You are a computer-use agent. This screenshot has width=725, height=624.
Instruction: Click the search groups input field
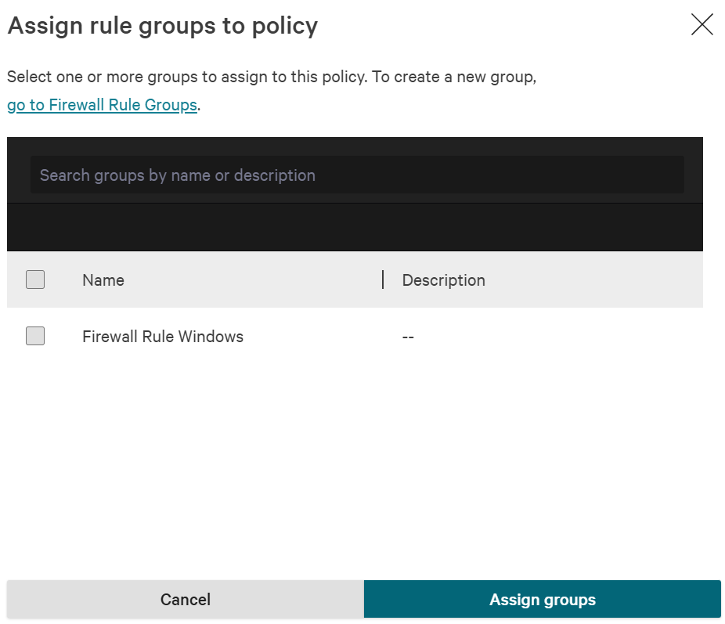click(357, 174)
